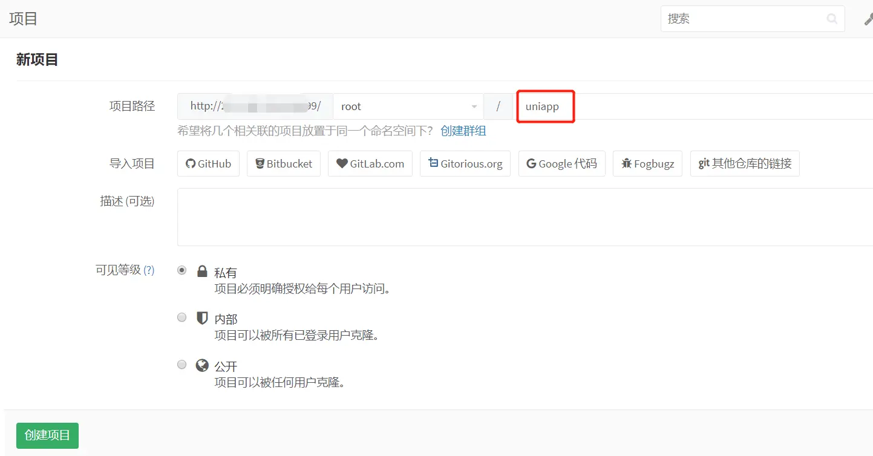
Task: Import project from Gitorious.org
Action: click(465, 164)
